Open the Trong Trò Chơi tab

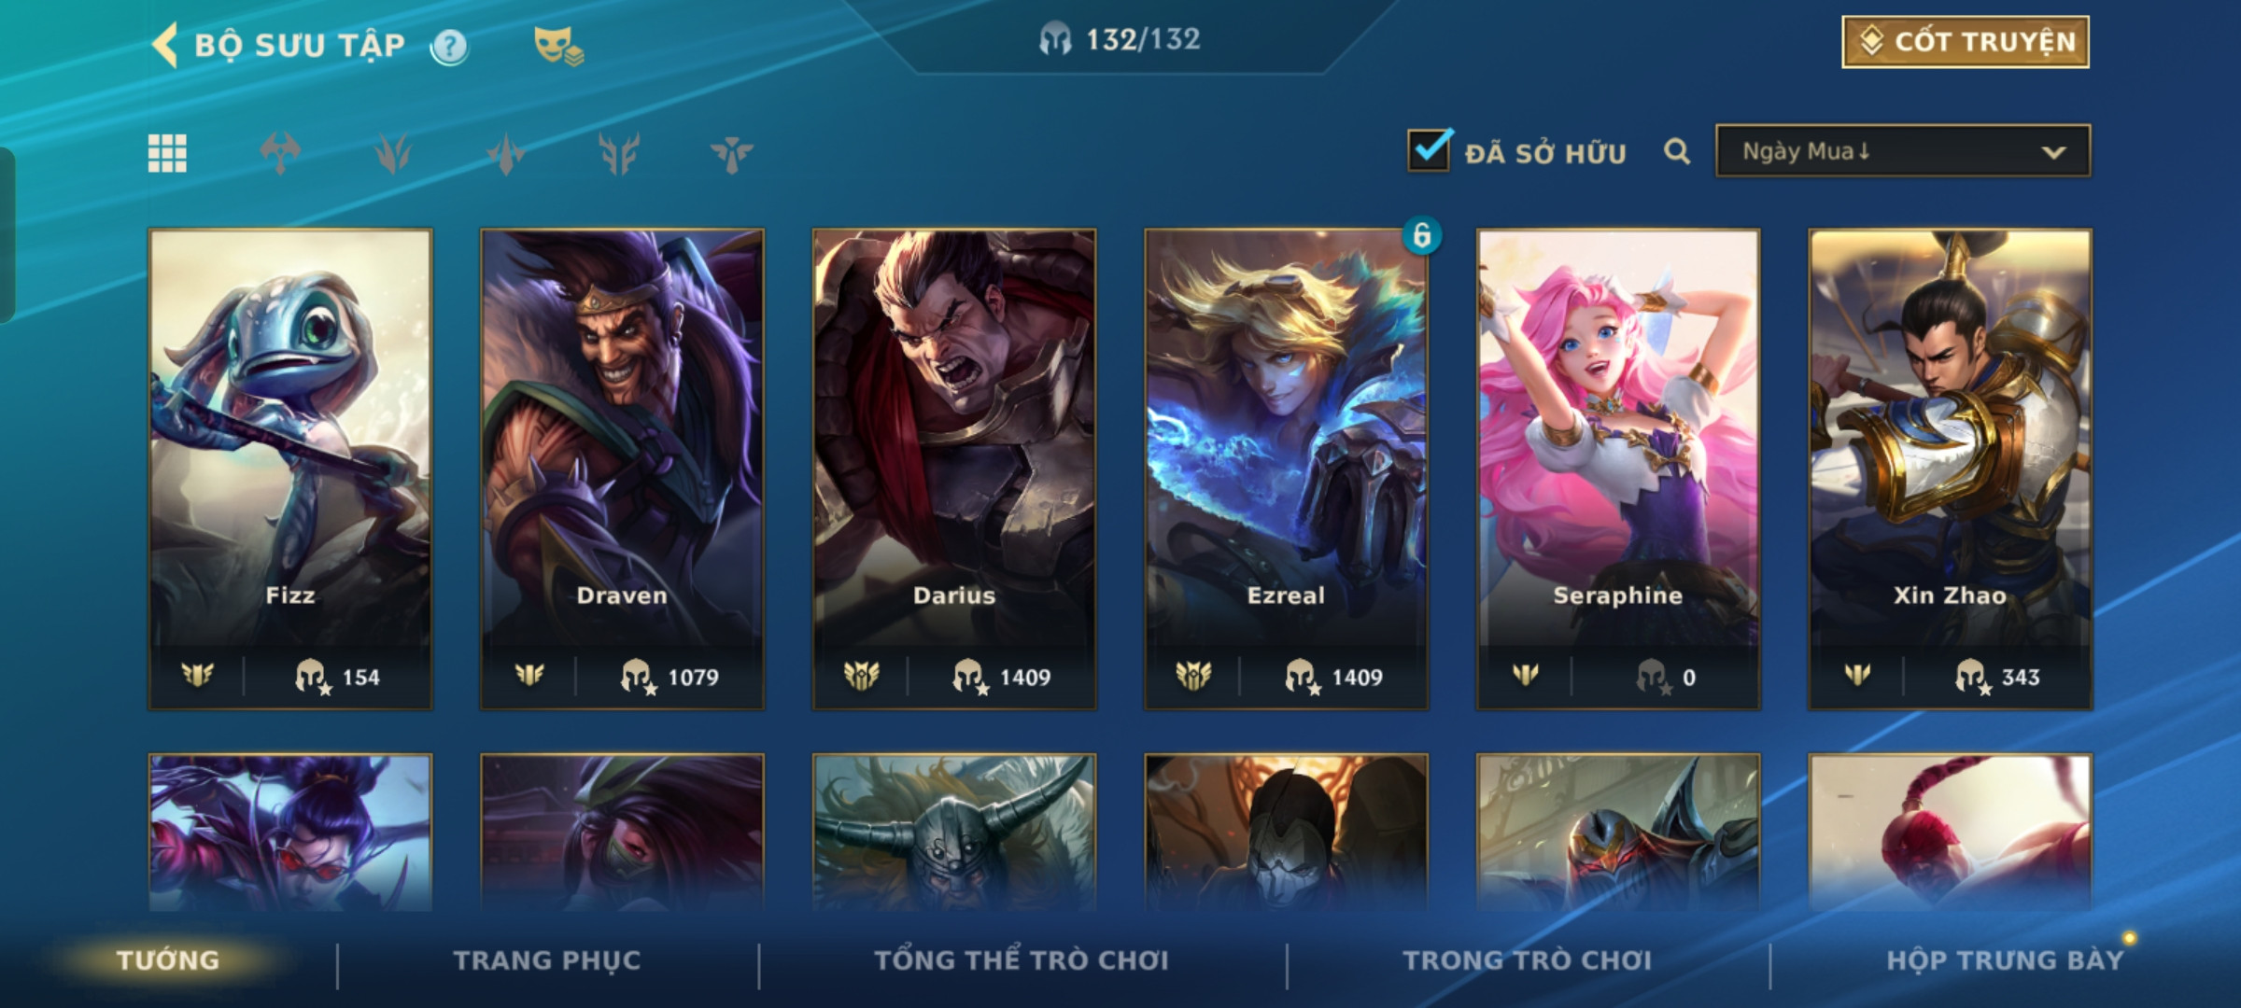click(x=1528, y=960)
